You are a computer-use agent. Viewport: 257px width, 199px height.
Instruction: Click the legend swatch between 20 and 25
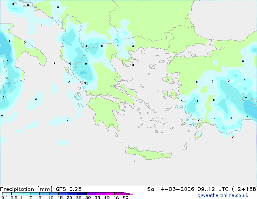point(72,194)
